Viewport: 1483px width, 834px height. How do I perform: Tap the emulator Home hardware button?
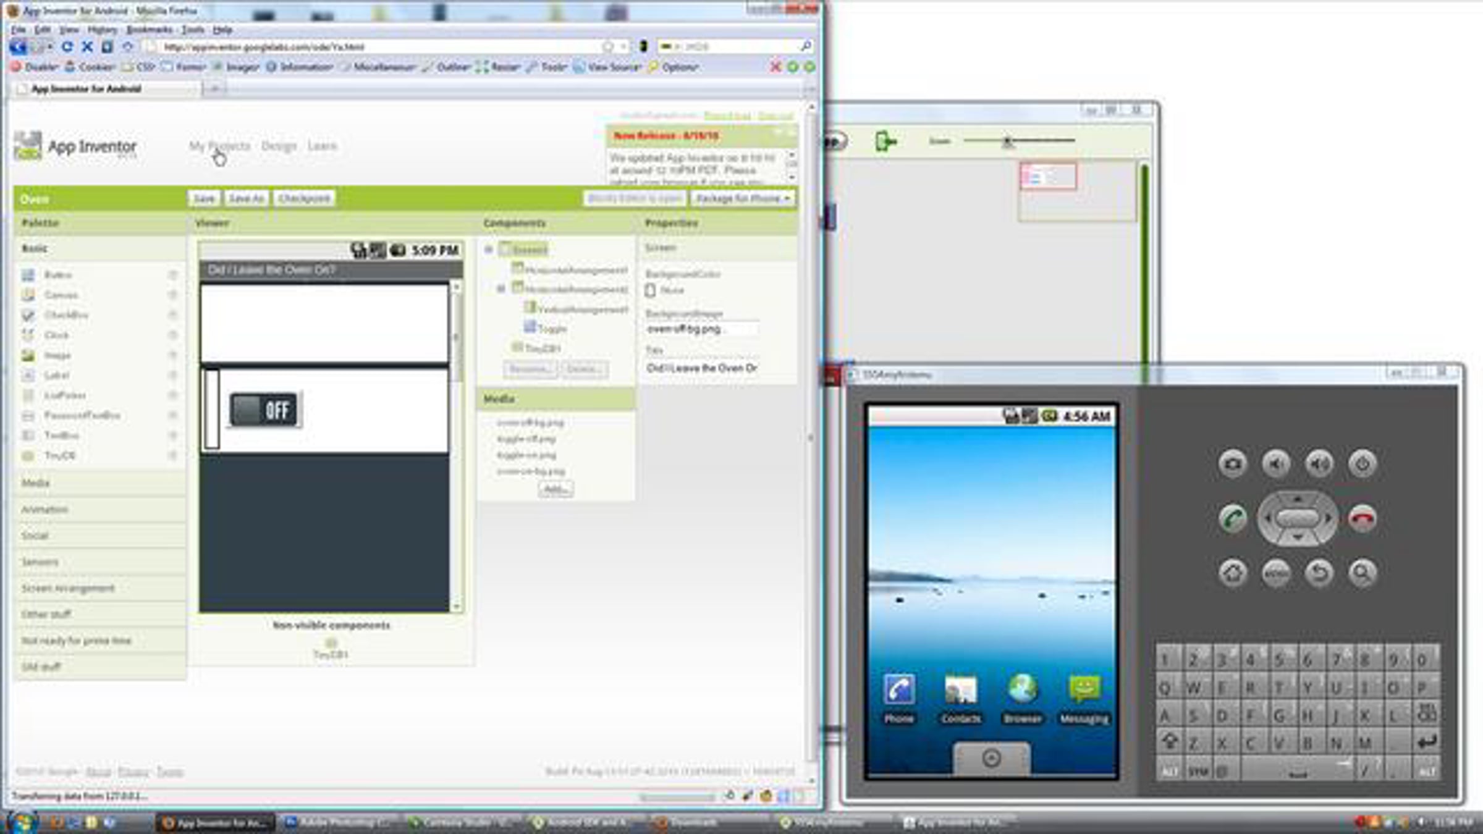[1233, 573]
